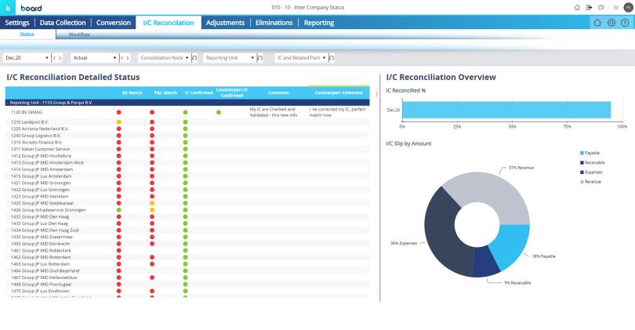Open settings gear icon in navigation bar

(x=610, y=23)
